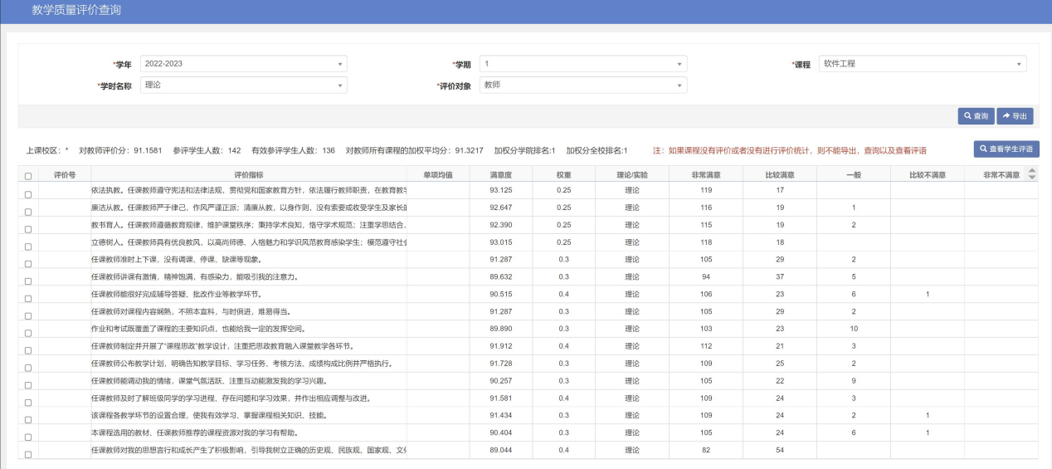
Task: Click the 满意度 column header
Action: tap(500, 175)
